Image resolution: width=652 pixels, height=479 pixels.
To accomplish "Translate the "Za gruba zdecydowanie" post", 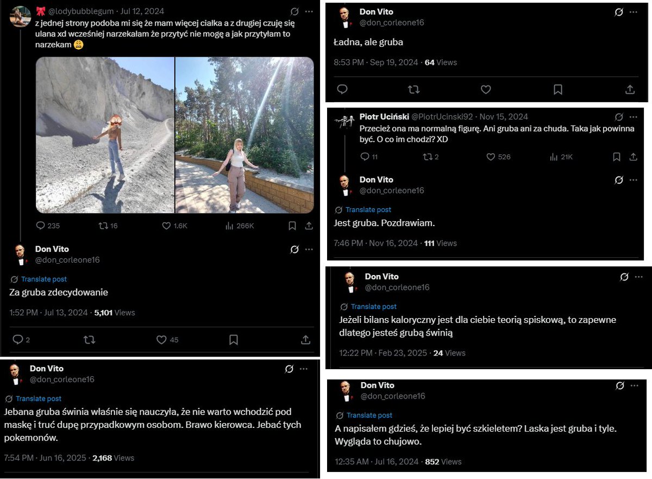I will 44,279.
